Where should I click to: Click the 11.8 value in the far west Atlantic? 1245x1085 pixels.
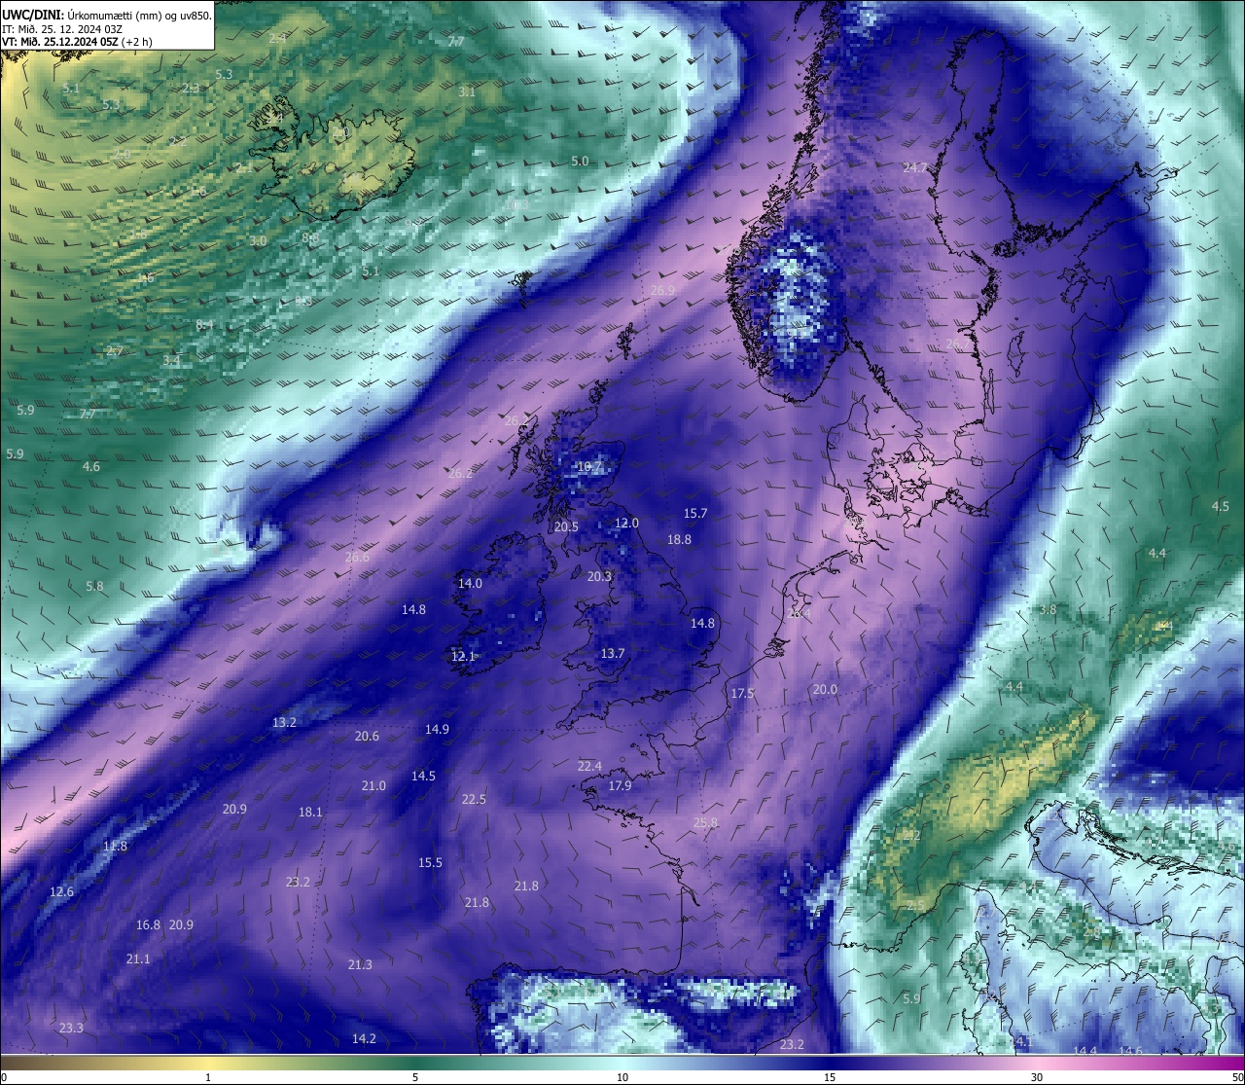(115, 846)
